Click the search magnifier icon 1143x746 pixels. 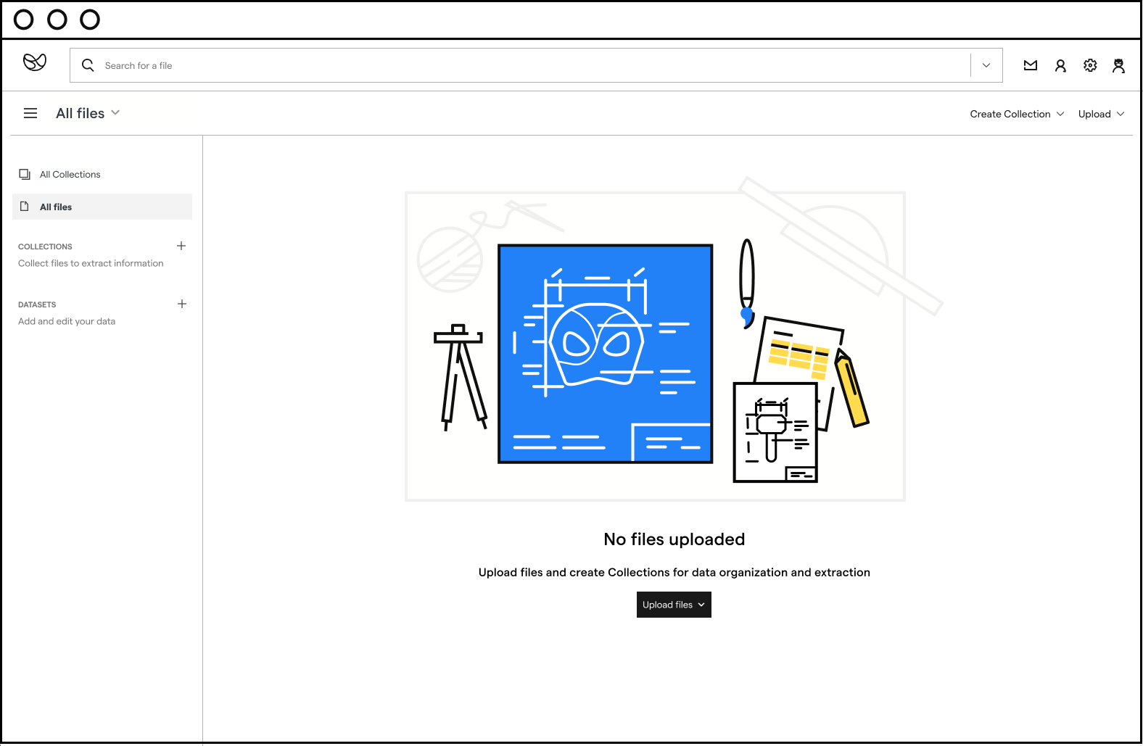pos(88,65)
